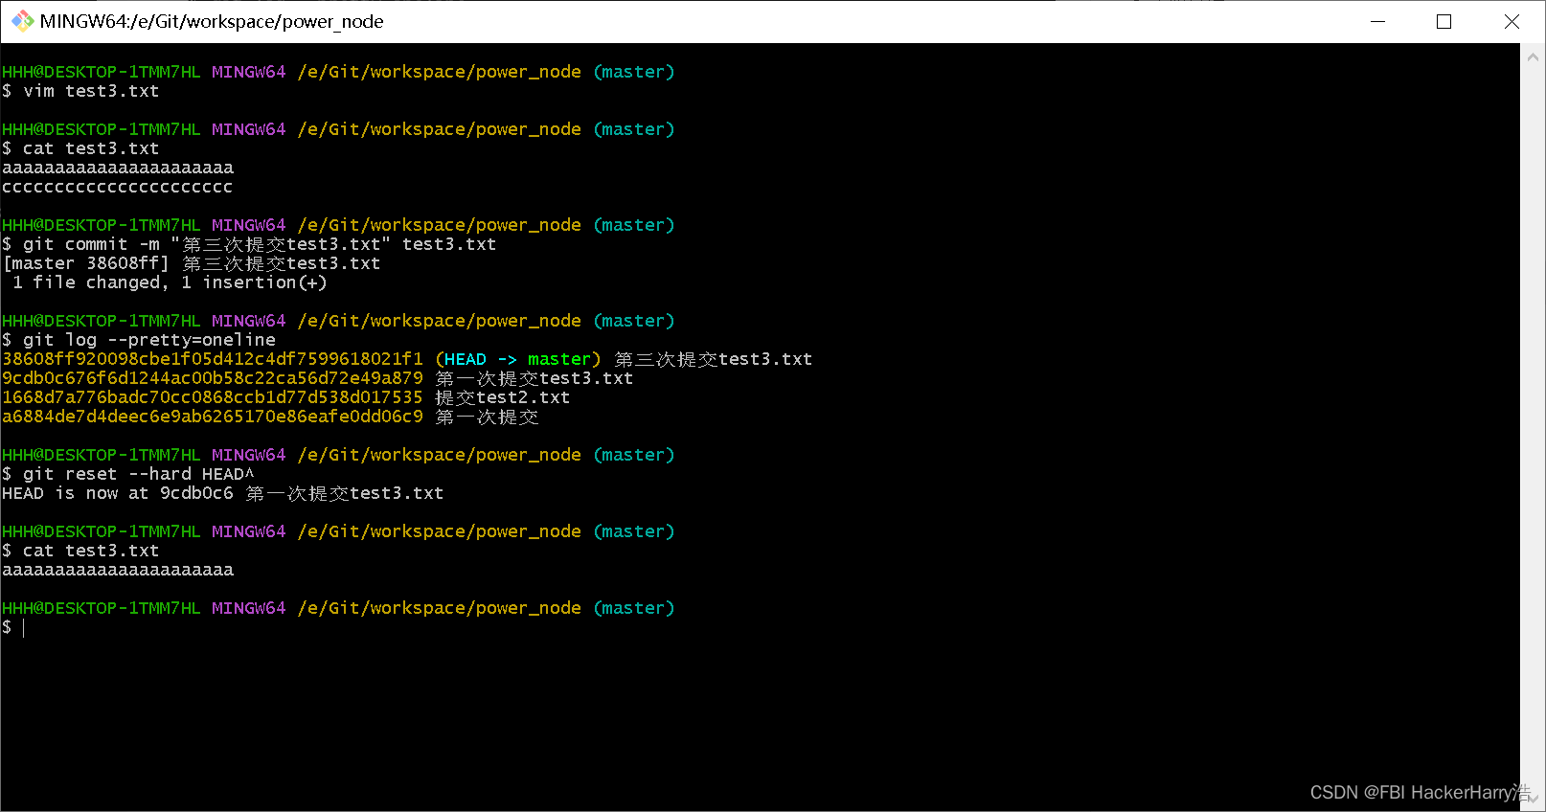The width and height of the screenshot is (1546, 812).
Task: Click the 'HEAD is now at 9cdb0c6' line
Action: pyautogui.click(x=223, y=493)
